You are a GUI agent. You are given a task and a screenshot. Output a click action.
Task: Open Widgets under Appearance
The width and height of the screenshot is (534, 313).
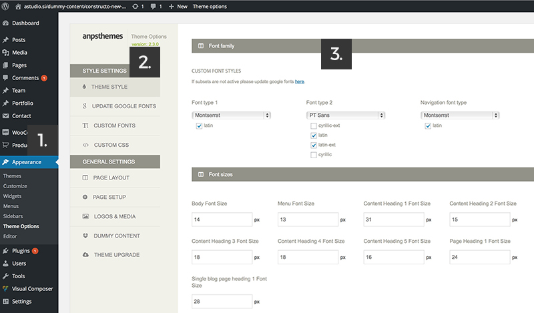tap(12, 196)
